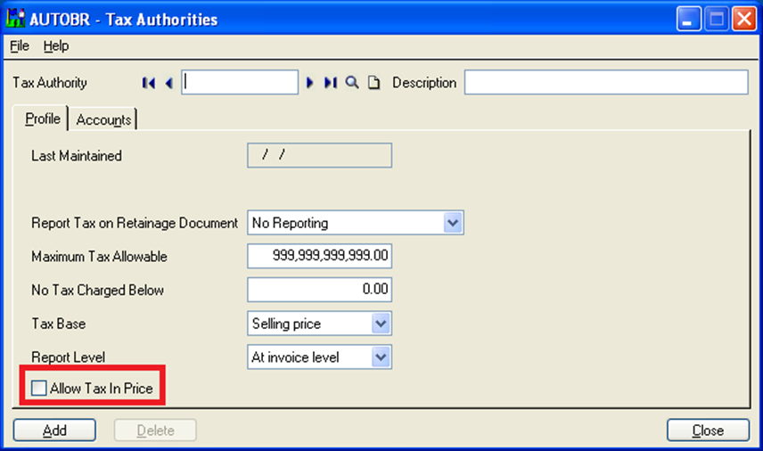Click the Add button
The width and height of the screenshot is (763, 451).
[54, 430]
